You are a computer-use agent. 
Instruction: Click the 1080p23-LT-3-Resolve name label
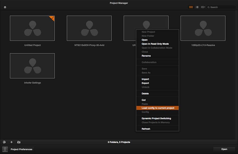tap(203, 45)
